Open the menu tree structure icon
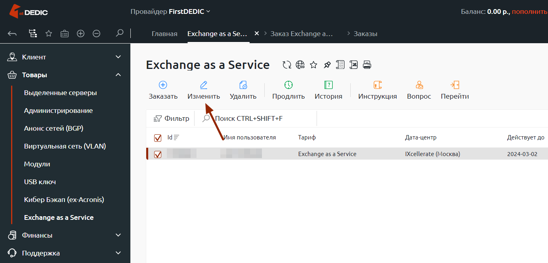 [x=33, y=34]
